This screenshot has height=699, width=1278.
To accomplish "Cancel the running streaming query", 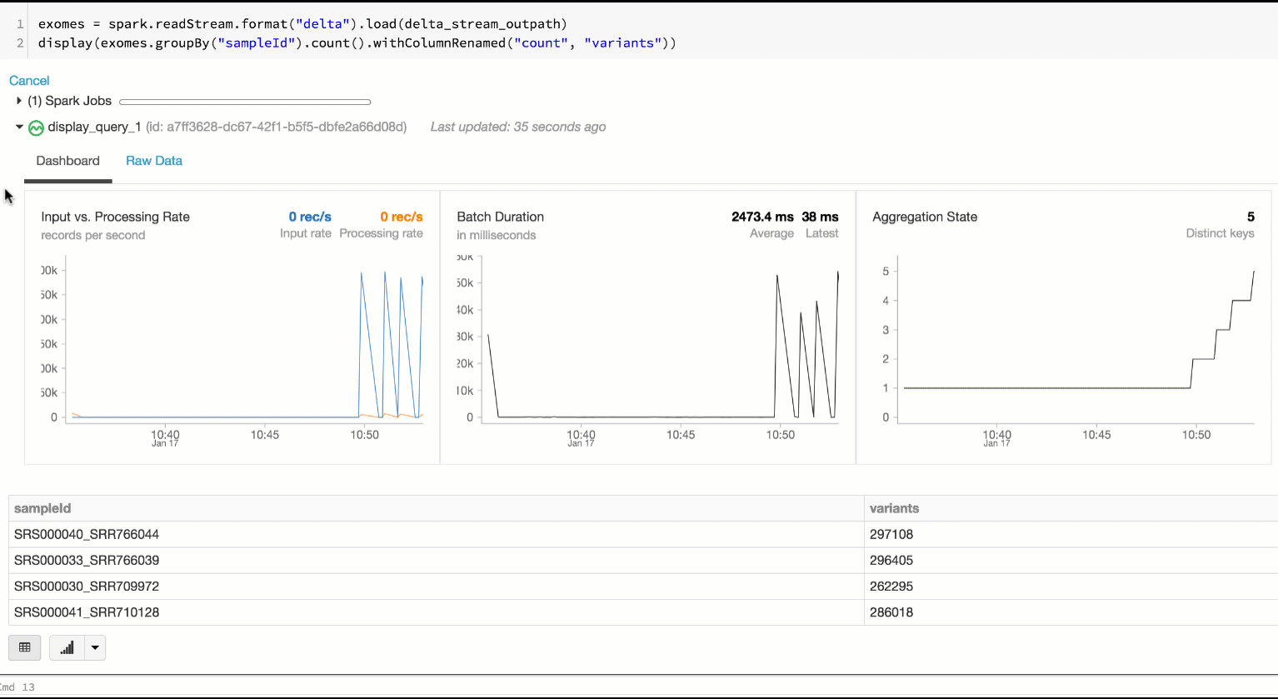I will tap(29, 81).
